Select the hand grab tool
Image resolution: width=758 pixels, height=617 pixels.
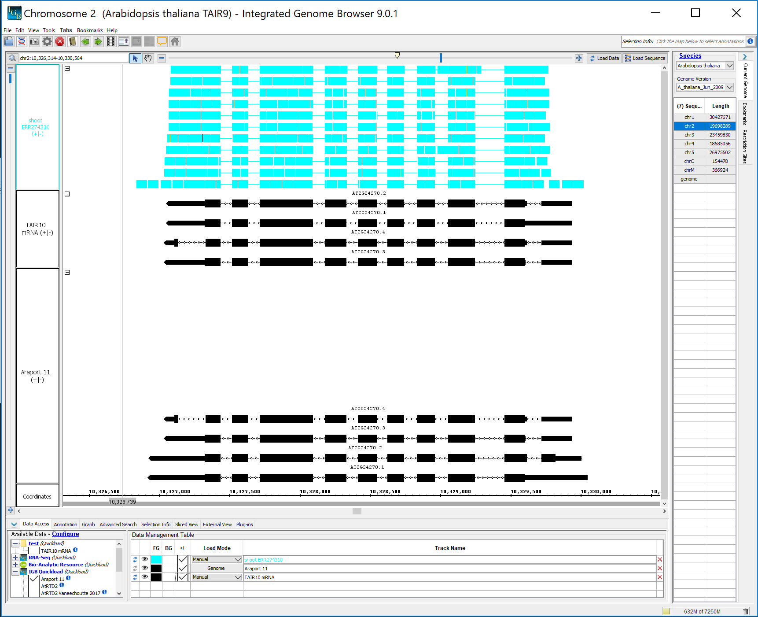tap(148, 58)
